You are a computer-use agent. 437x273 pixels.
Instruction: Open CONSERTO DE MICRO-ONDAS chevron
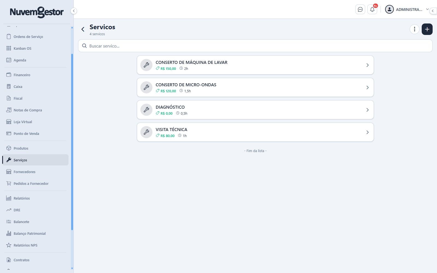coord(367,87)
